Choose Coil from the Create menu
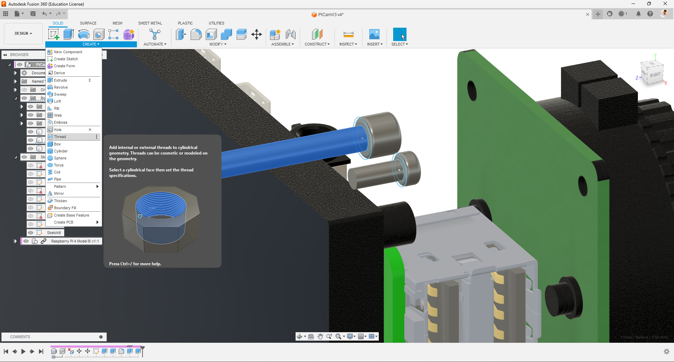 pyautogui.click(x=74, y=172)
